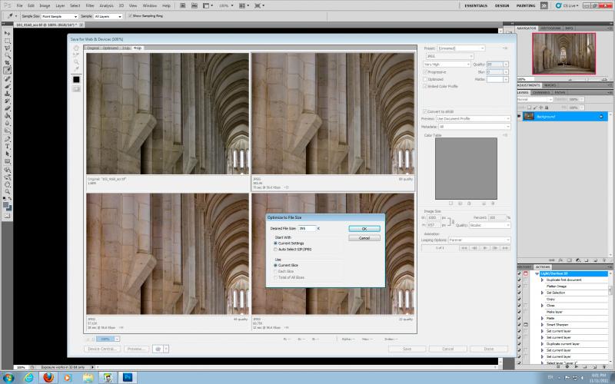Click OK in Optimize to File Size dialog
The width and height of the screenshot is (615, 384).
[364, 228]
